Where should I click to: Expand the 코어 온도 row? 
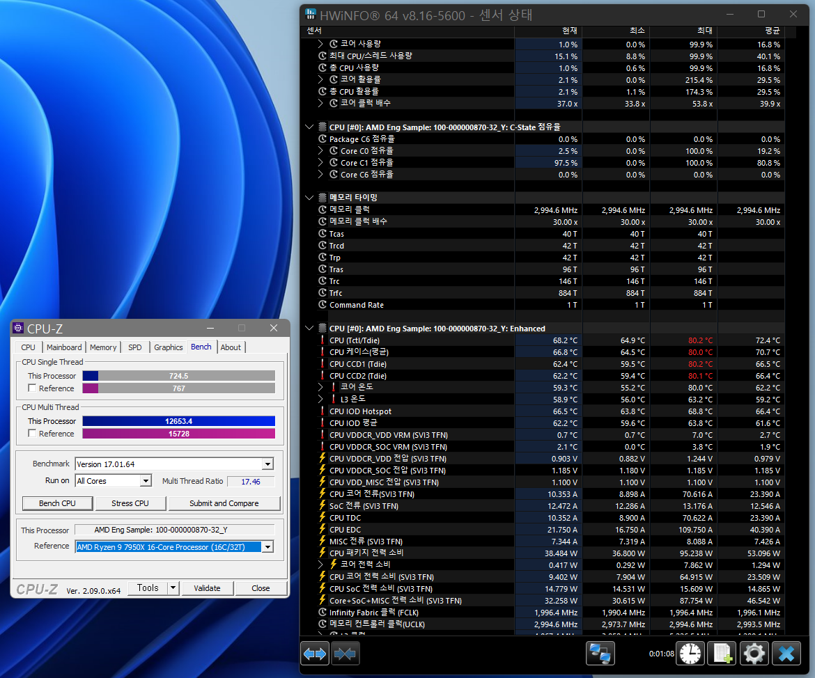point(320,387)
